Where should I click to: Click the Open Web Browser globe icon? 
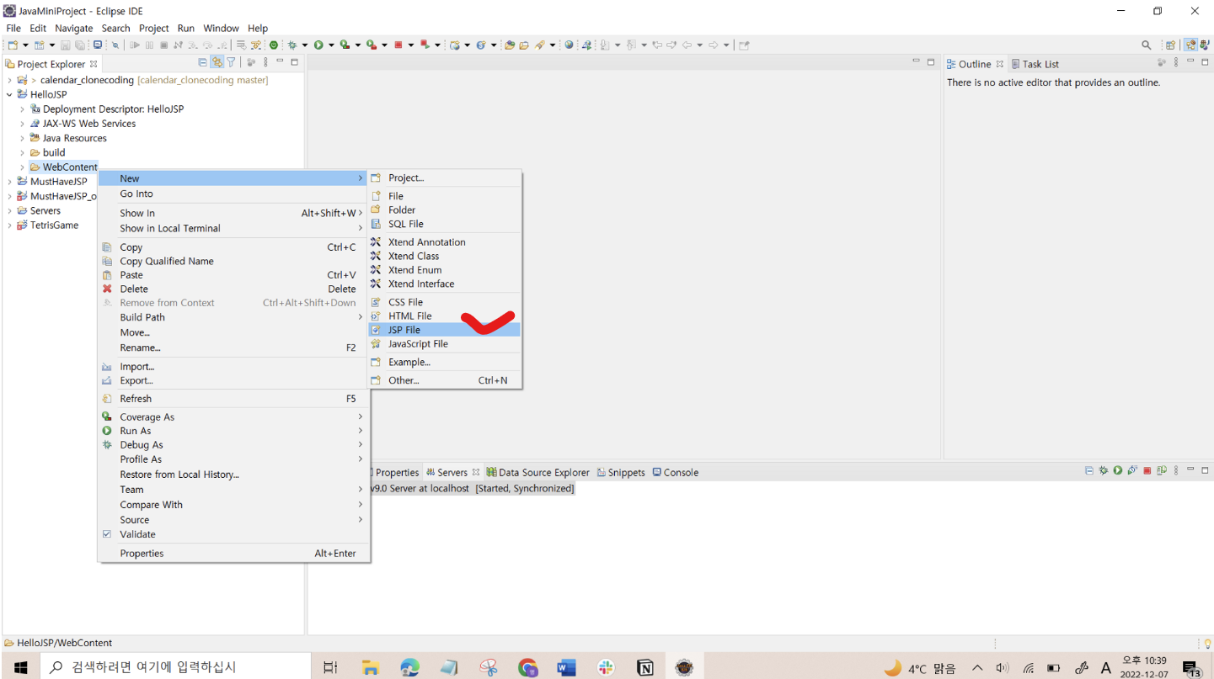coord(569,45)
